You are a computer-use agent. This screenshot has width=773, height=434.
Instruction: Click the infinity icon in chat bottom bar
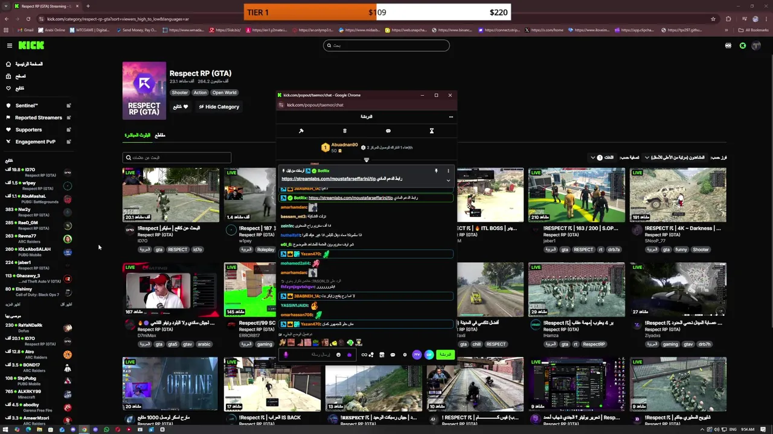364,355
